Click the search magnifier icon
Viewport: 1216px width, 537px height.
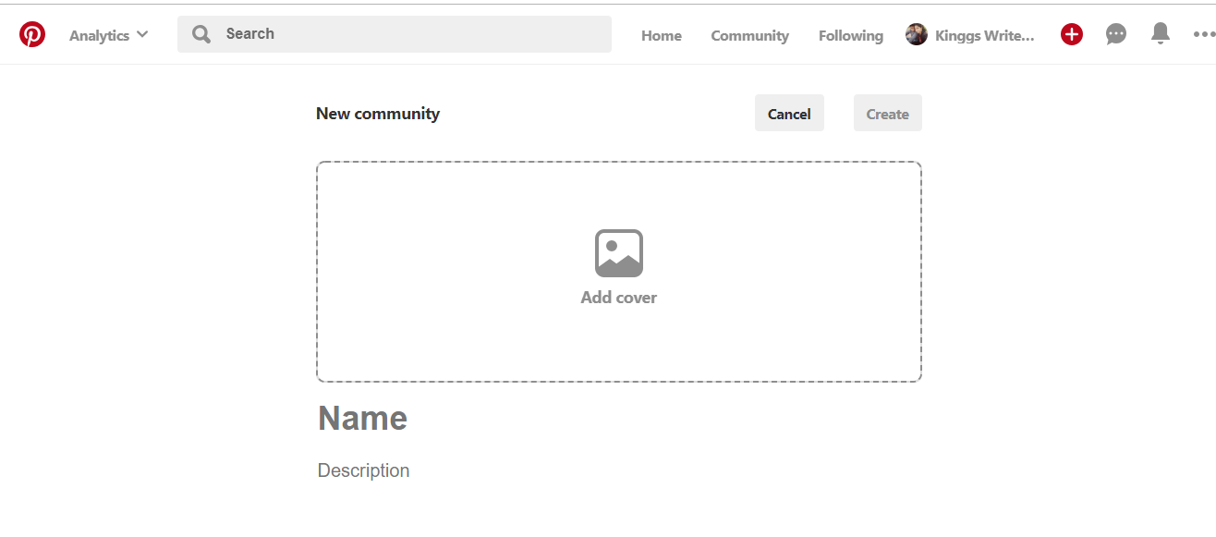(201, 33)
